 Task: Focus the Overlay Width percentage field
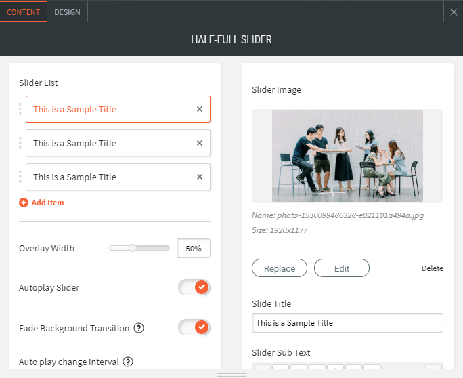[194, 249]
